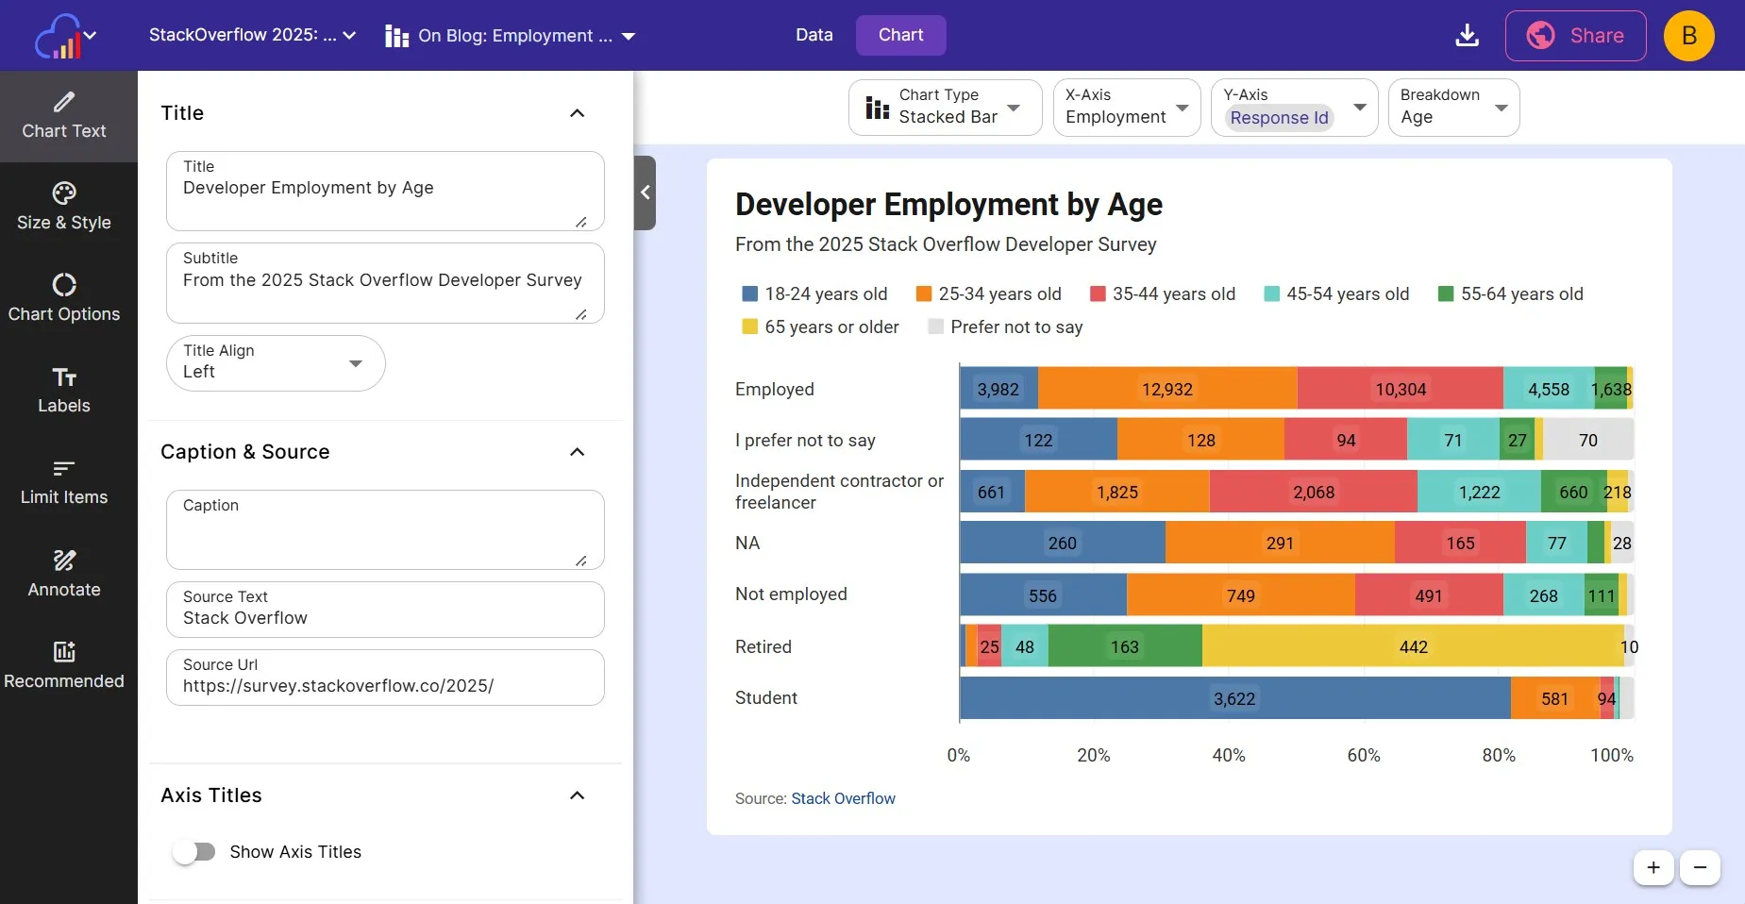
Task: Open the Chart Type dropdown
Action: coord(945,108)
